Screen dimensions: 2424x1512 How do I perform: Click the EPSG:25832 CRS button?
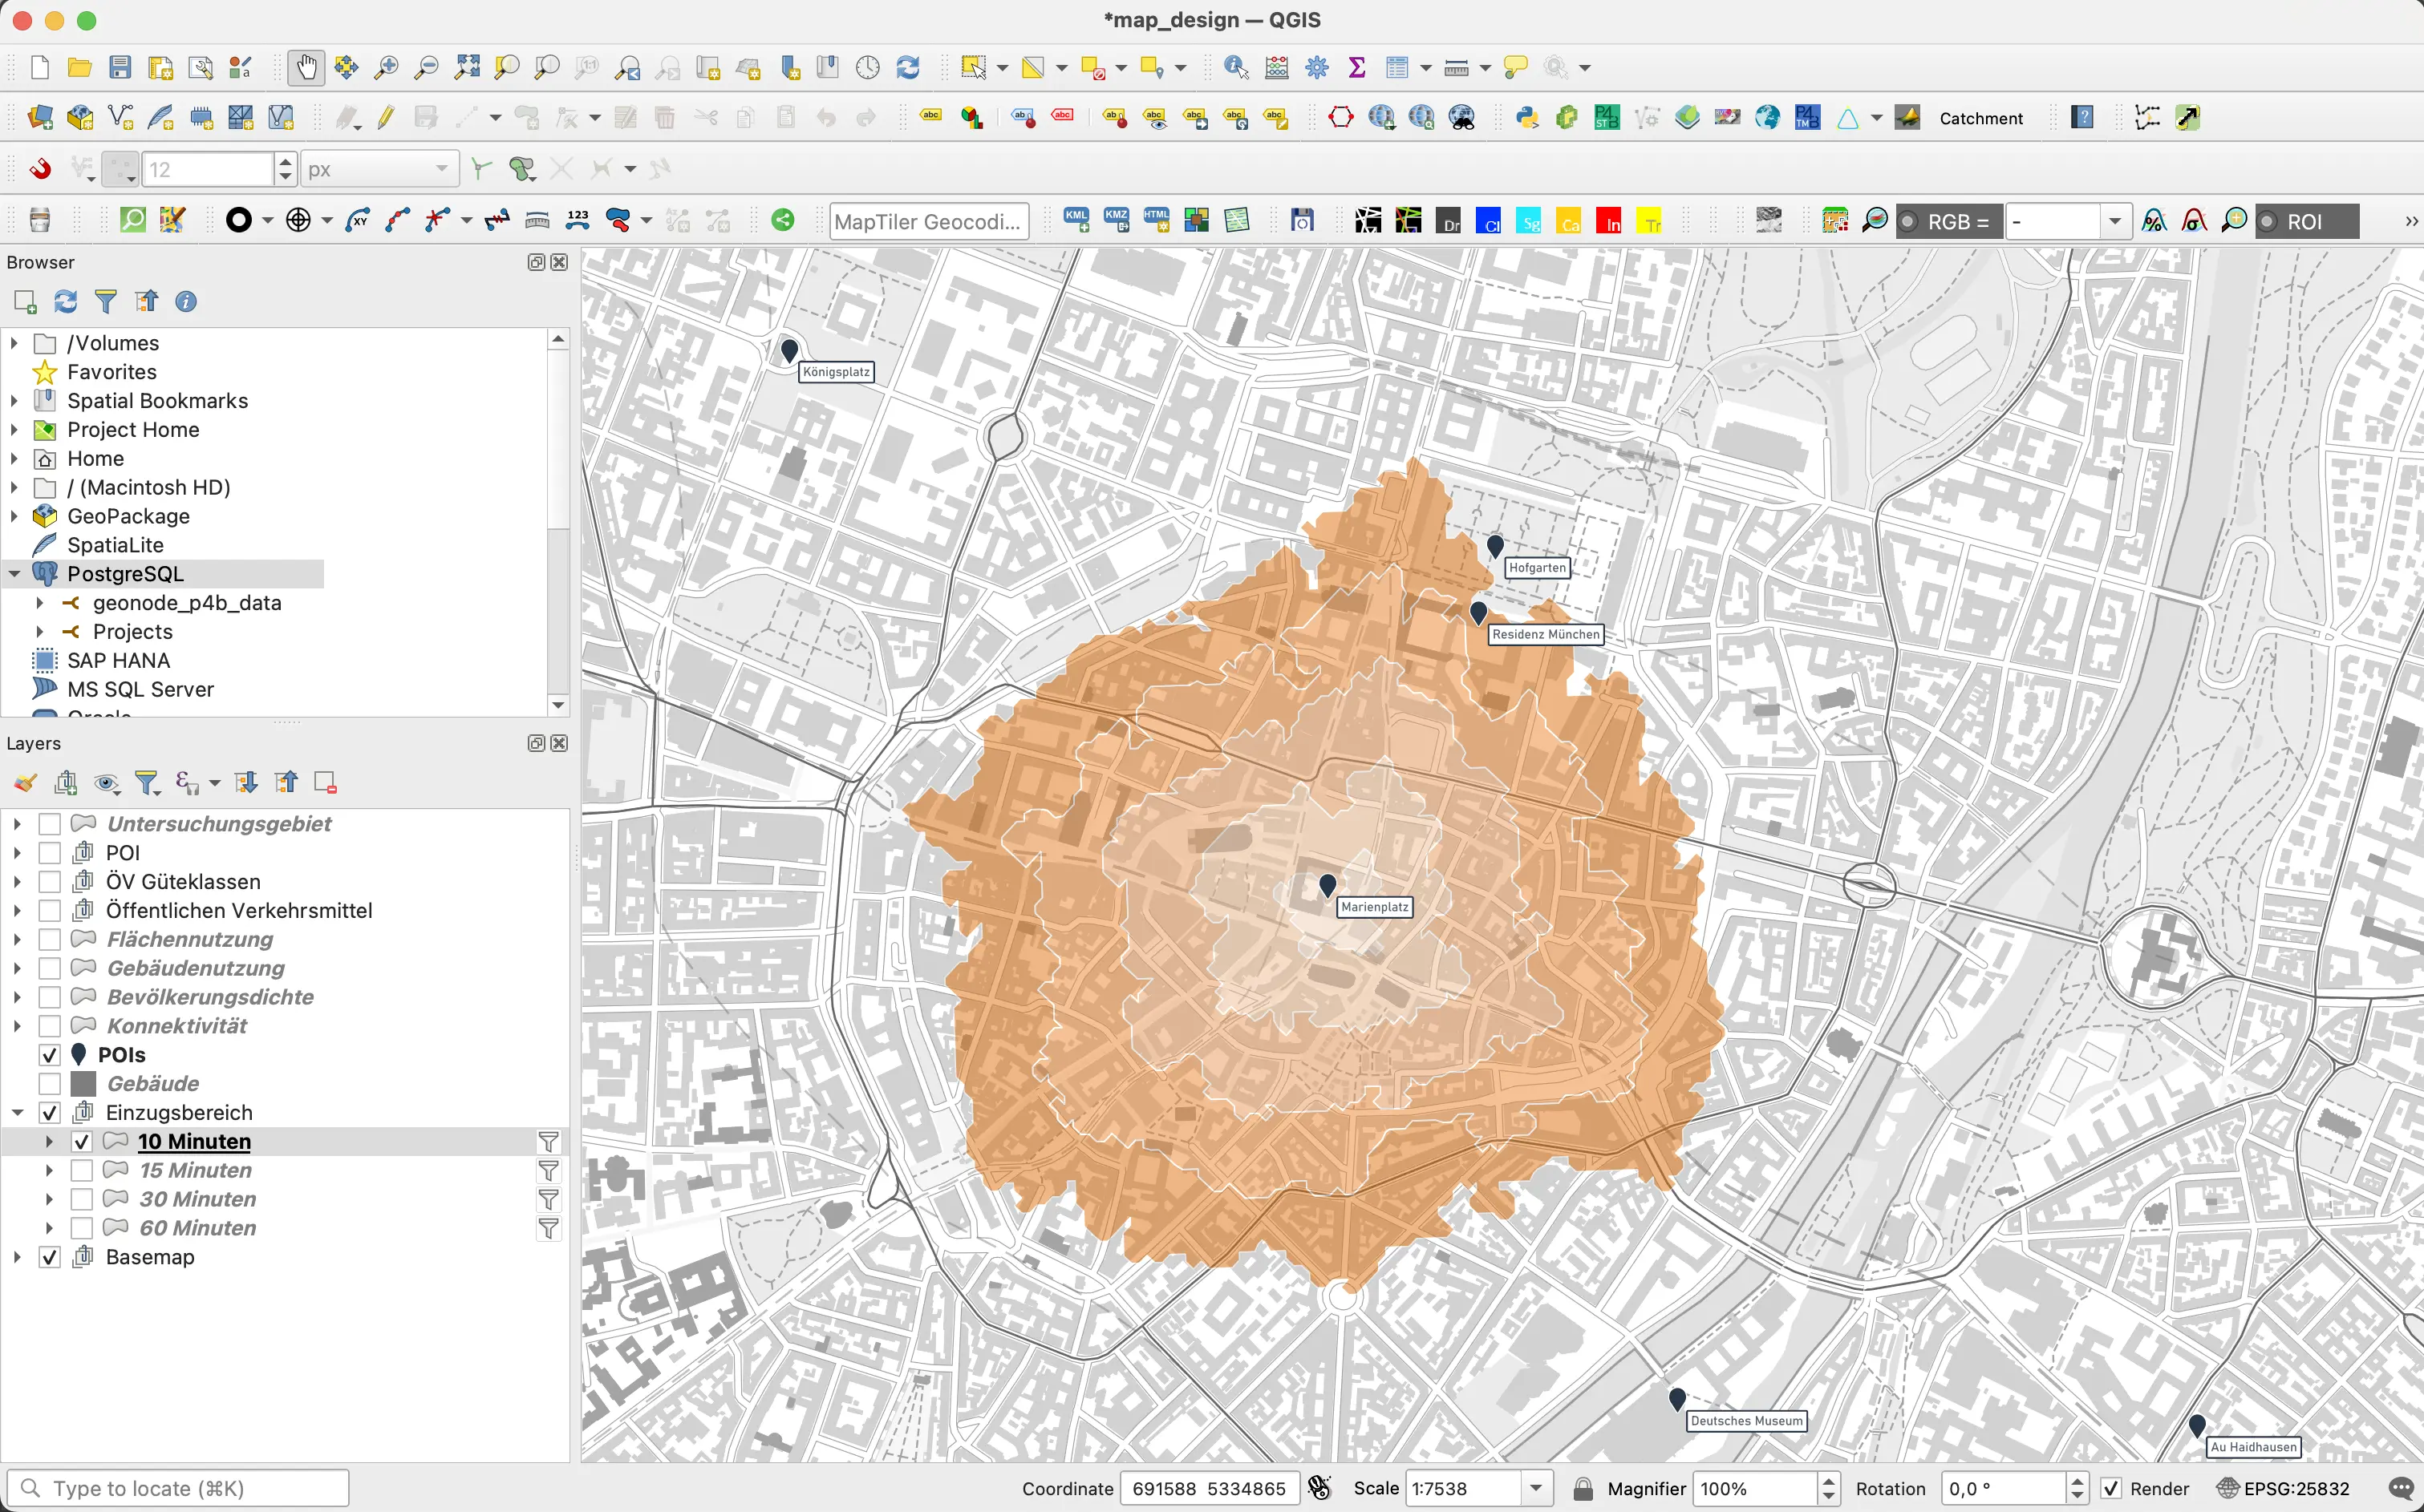2284,1488
